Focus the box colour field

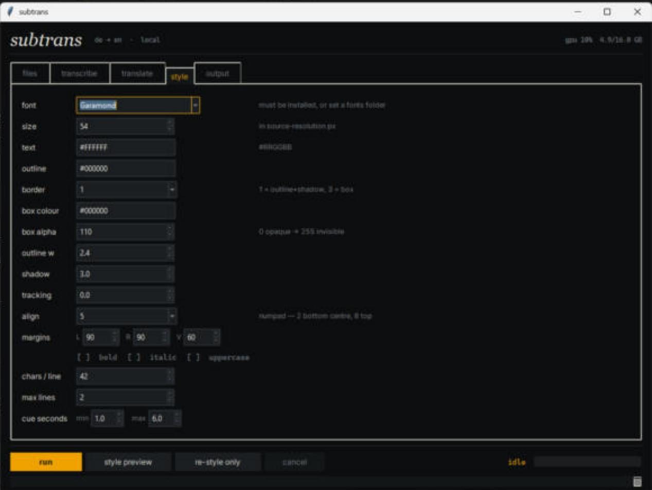(126, 211)
